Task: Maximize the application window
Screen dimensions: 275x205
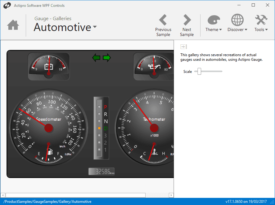Action: (x=253, y=5)
